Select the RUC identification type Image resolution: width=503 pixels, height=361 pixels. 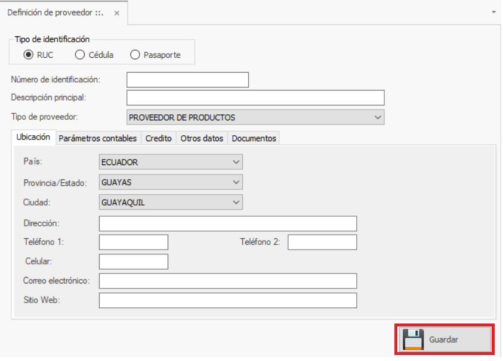pyautogui.click(x=28, y=55)
